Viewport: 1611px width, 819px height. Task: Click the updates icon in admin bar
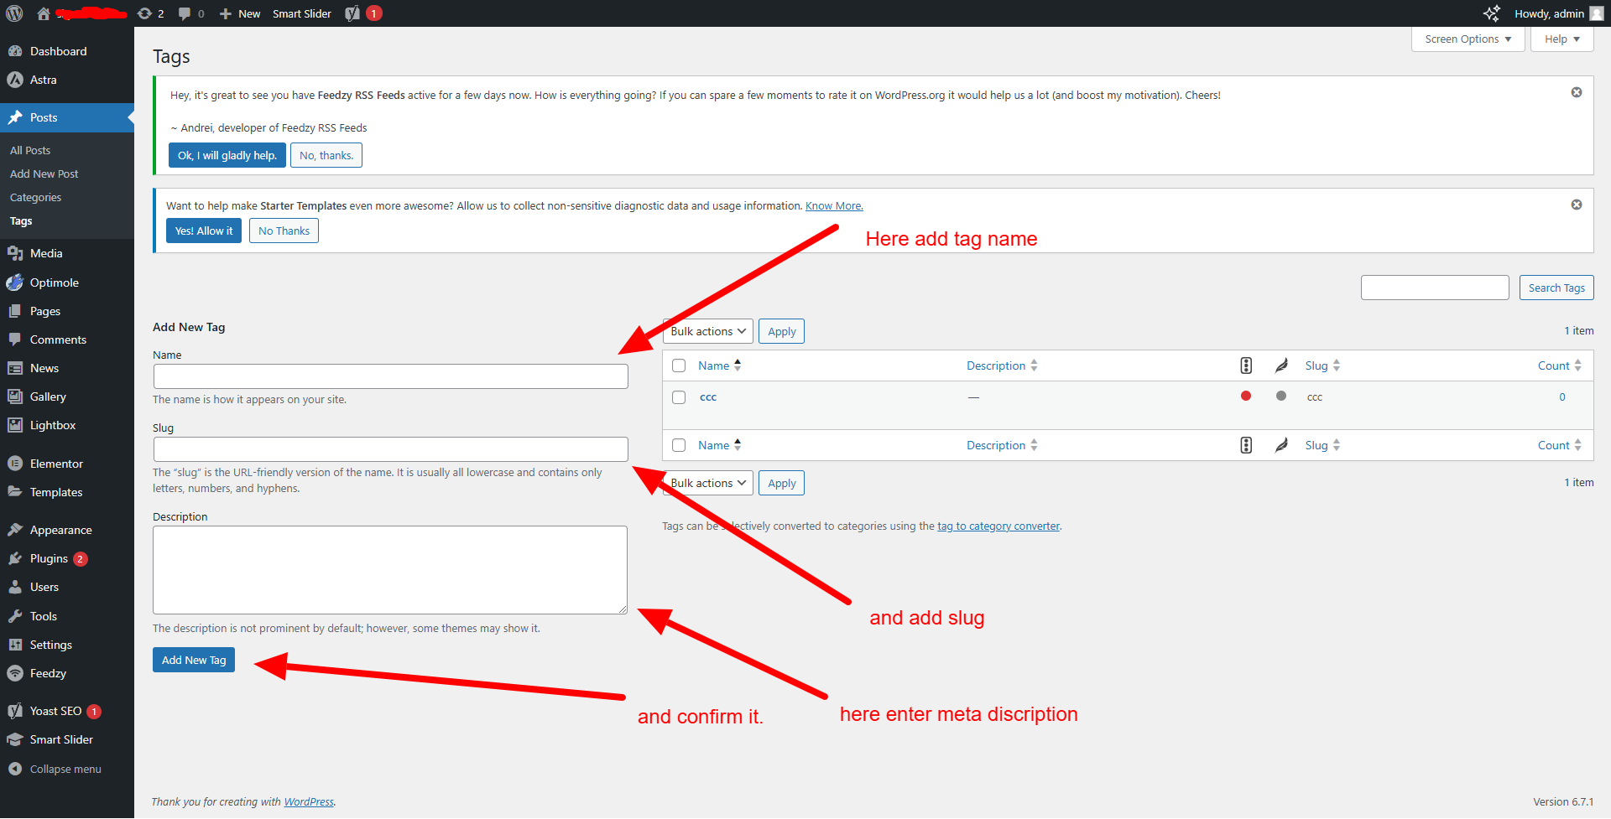pyautogui.click(x=145, y=13)
